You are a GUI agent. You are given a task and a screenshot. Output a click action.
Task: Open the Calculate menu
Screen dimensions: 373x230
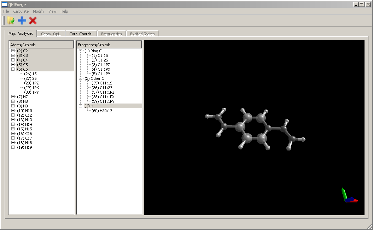pos(21,11)
